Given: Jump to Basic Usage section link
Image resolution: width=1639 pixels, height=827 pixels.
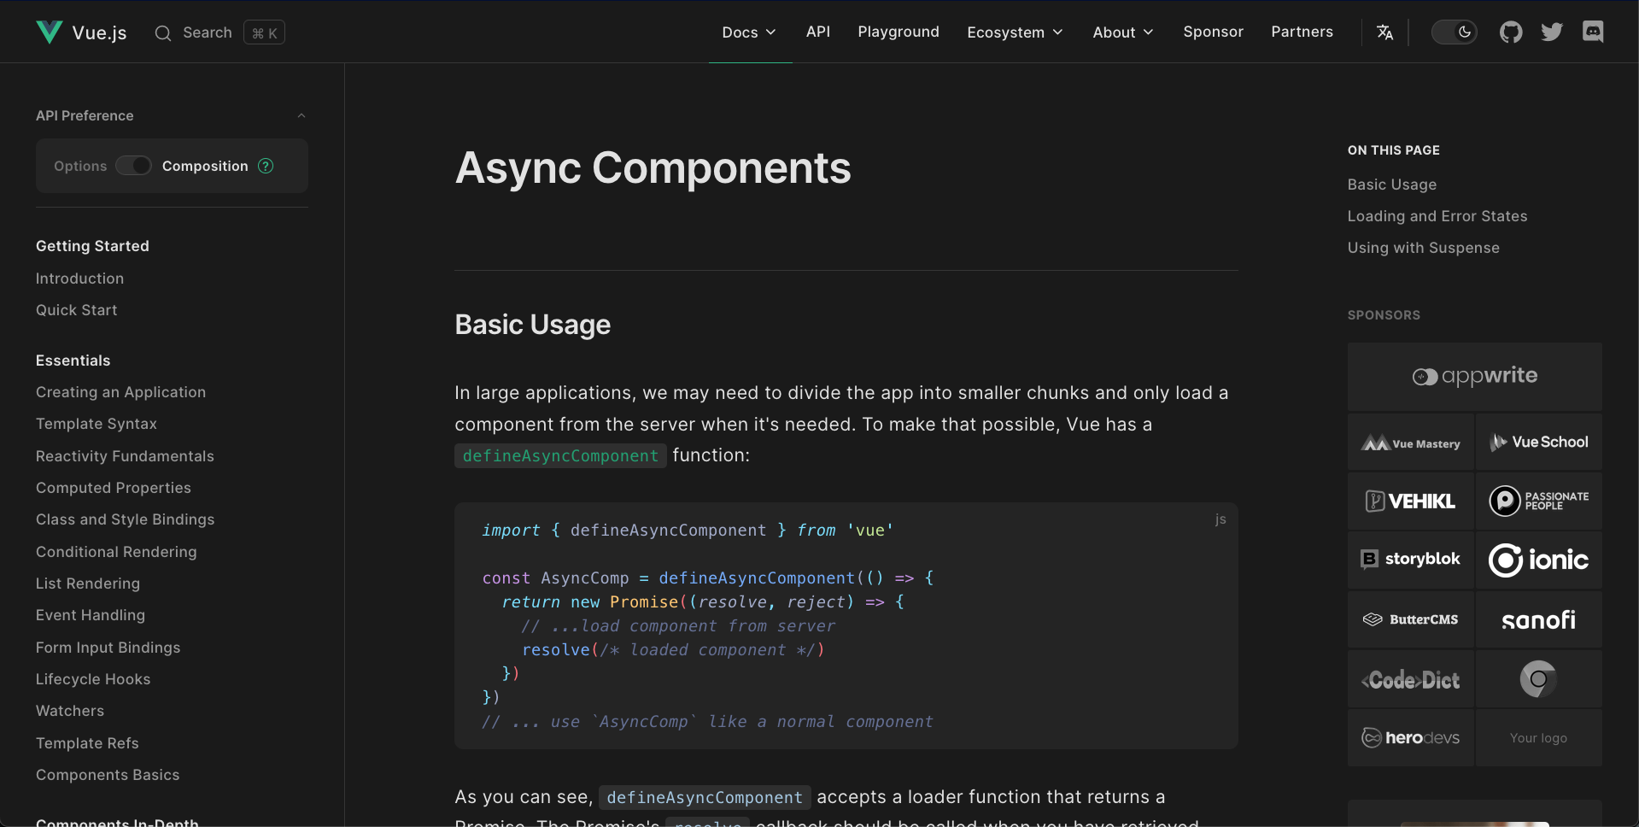Looking at the screenshot, I should (x=1392, y=185).
